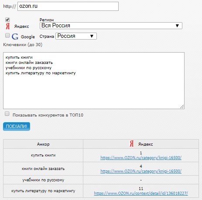202x200 pixels.
Task: Click the ПОЕХАЛИ! button
Action: (x=17, y=127)
